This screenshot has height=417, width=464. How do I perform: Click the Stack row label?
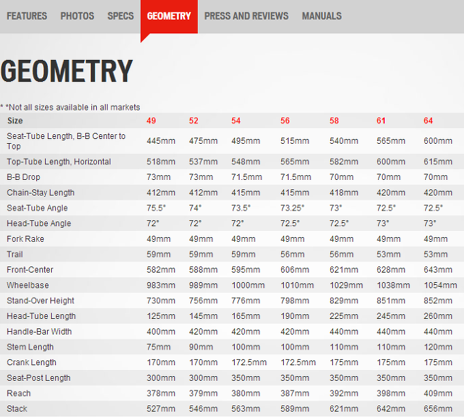pyautogui.click(x=17, y=409)
